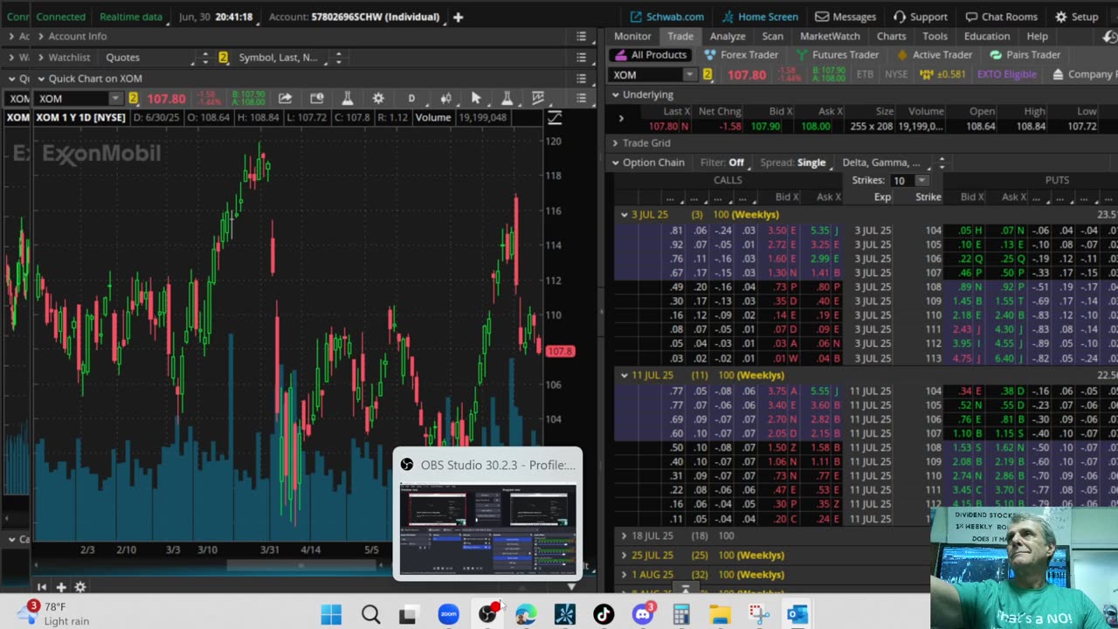
Task: Open the Charts tab
Action: (892, 37)
